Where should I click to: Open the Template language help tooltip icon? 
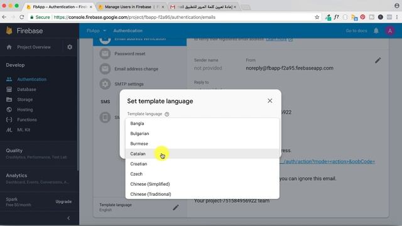click(x=167, y=114)
